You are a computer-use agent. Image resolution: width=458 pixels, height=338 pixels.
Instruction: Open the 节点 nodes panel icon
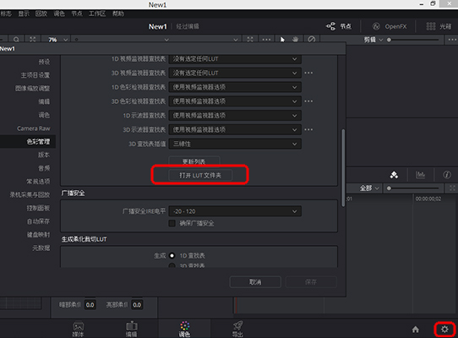coord(330,26)
